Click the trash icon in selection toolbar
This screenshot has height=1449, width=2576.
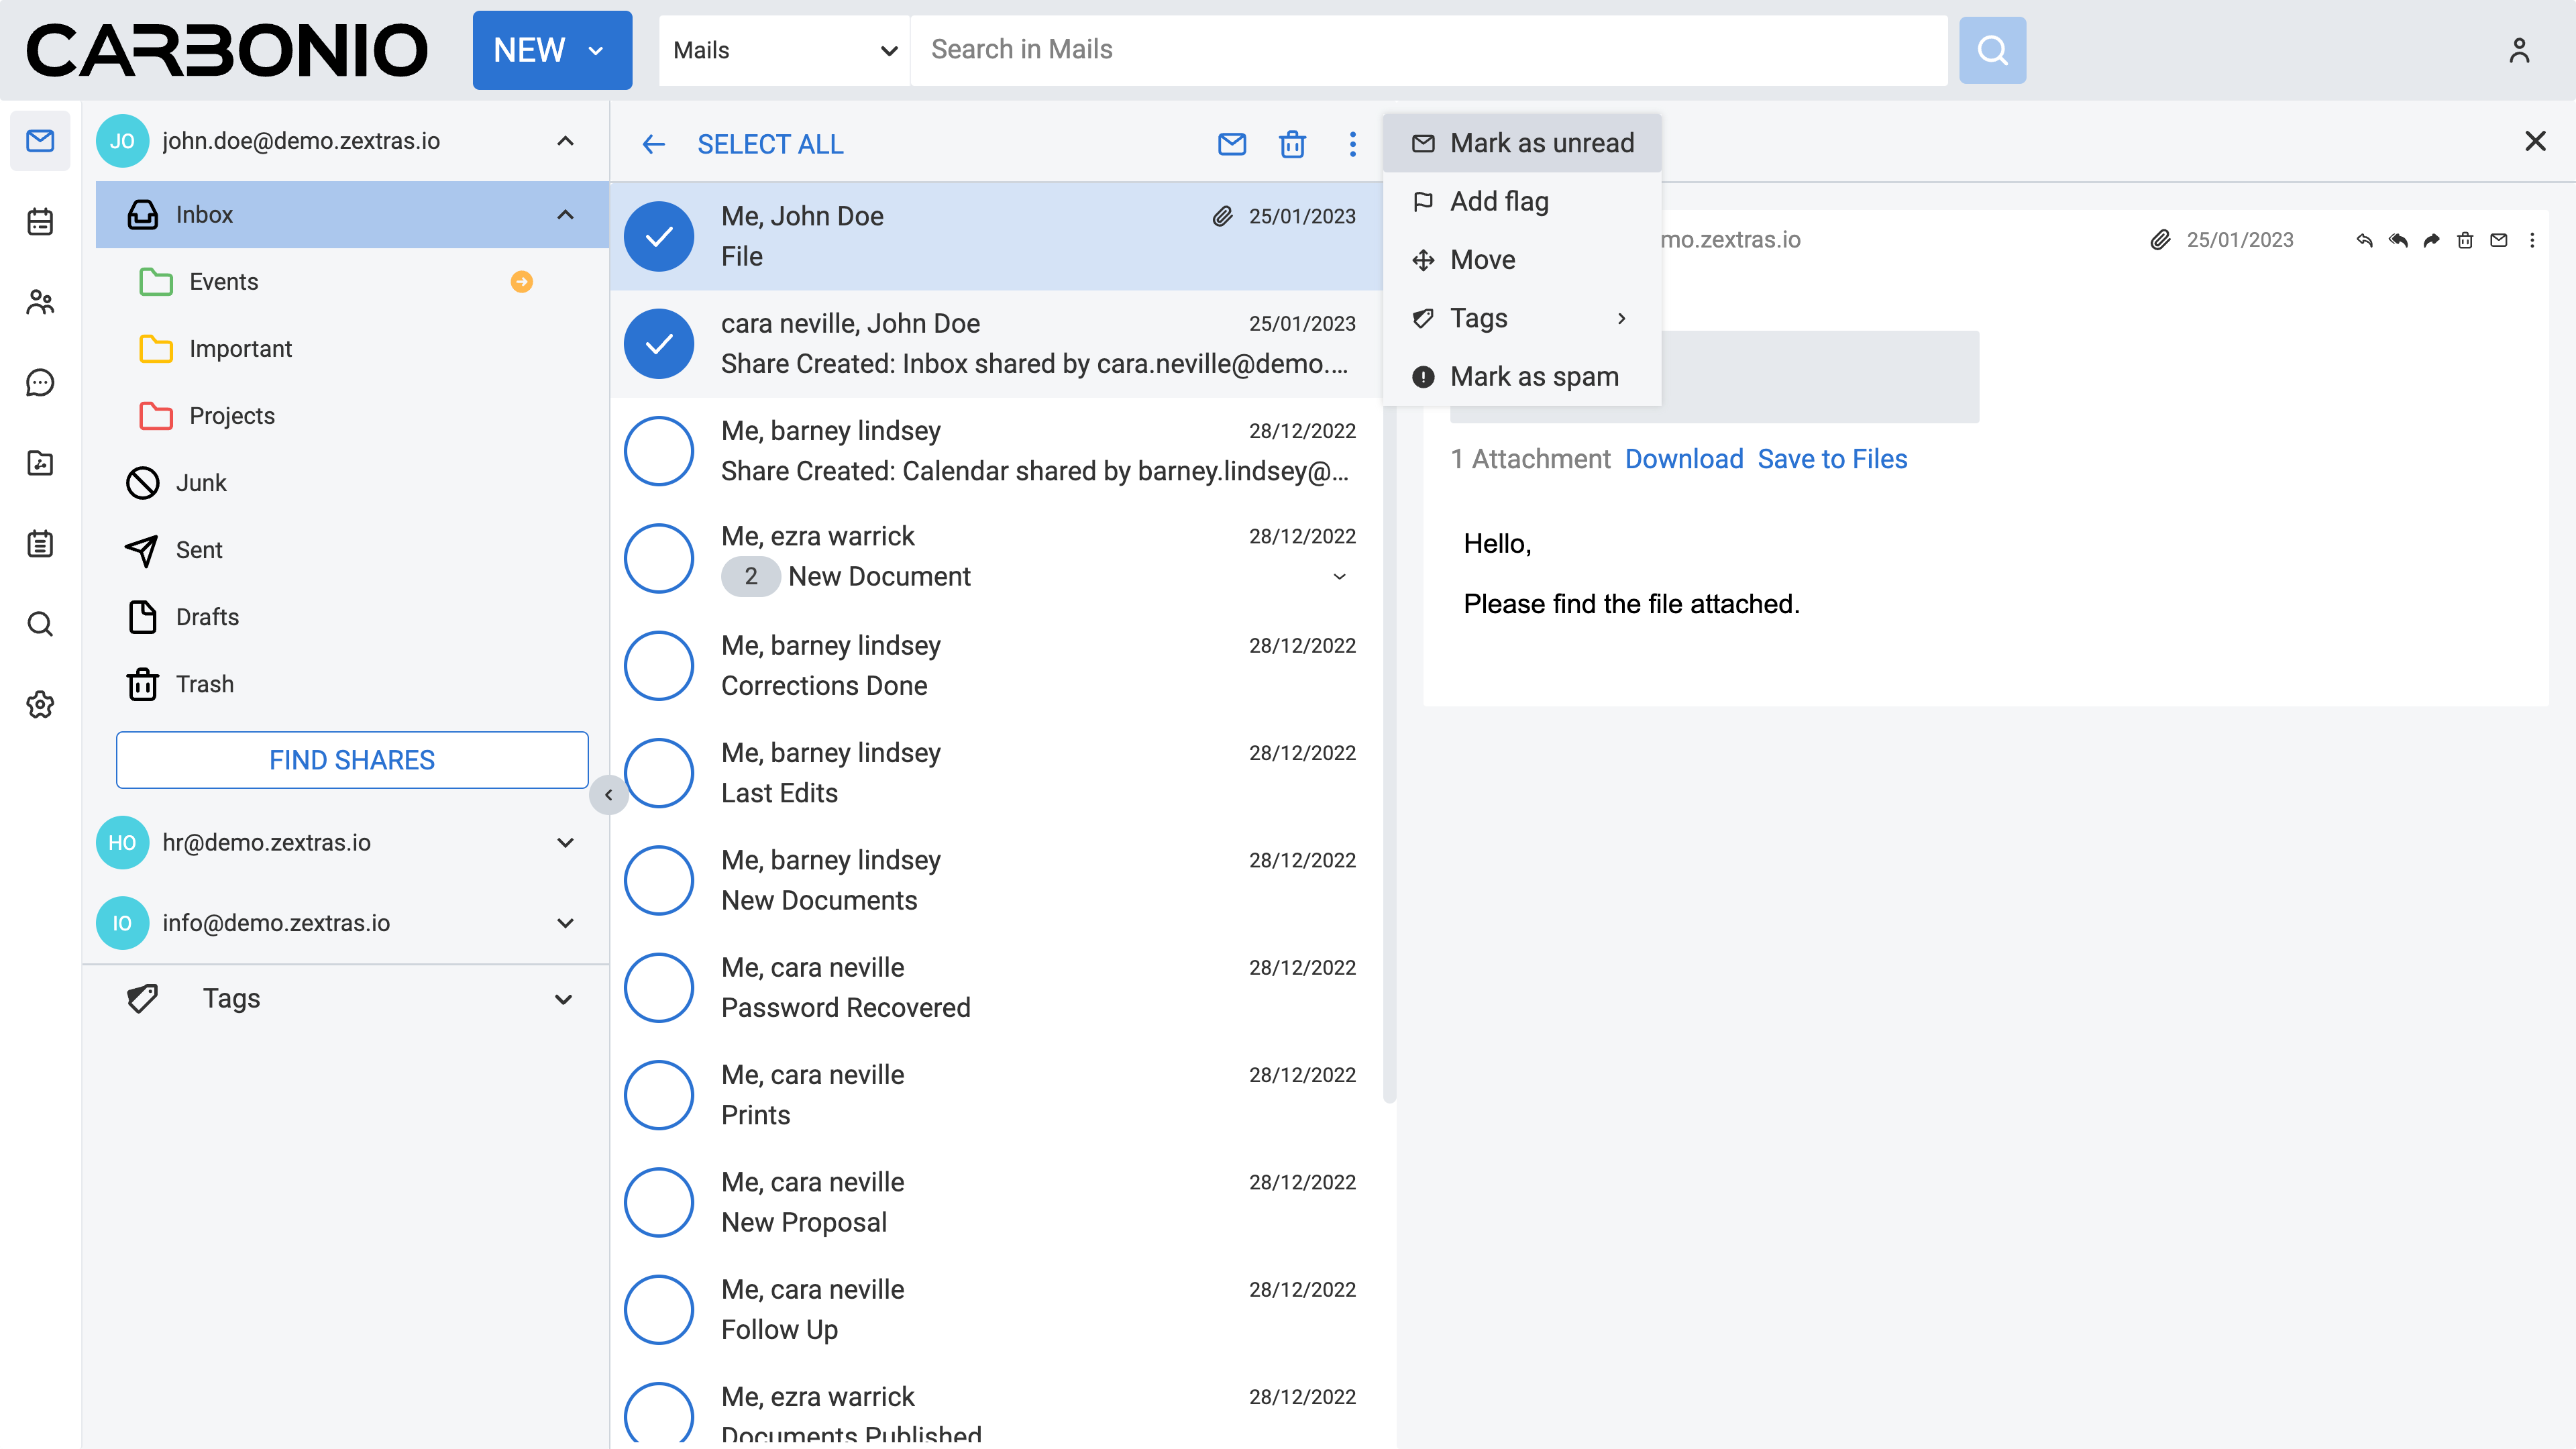[1292, 144]
